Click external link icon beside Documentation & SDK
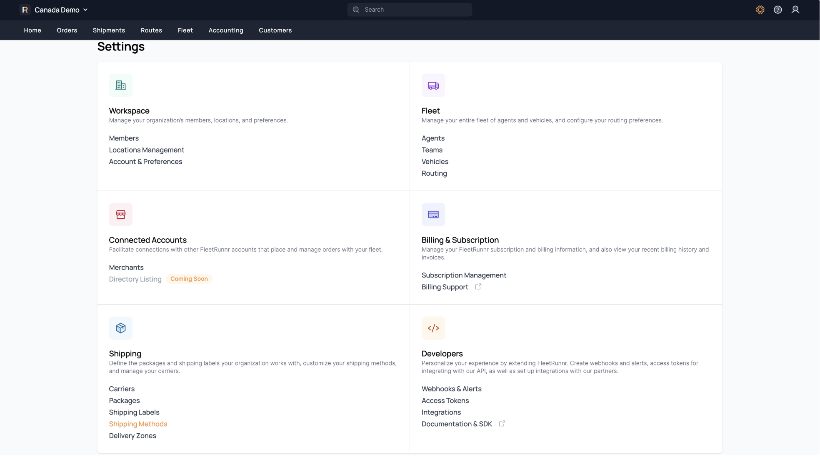The height and width of the screenshot is (460, 820). 502,424
